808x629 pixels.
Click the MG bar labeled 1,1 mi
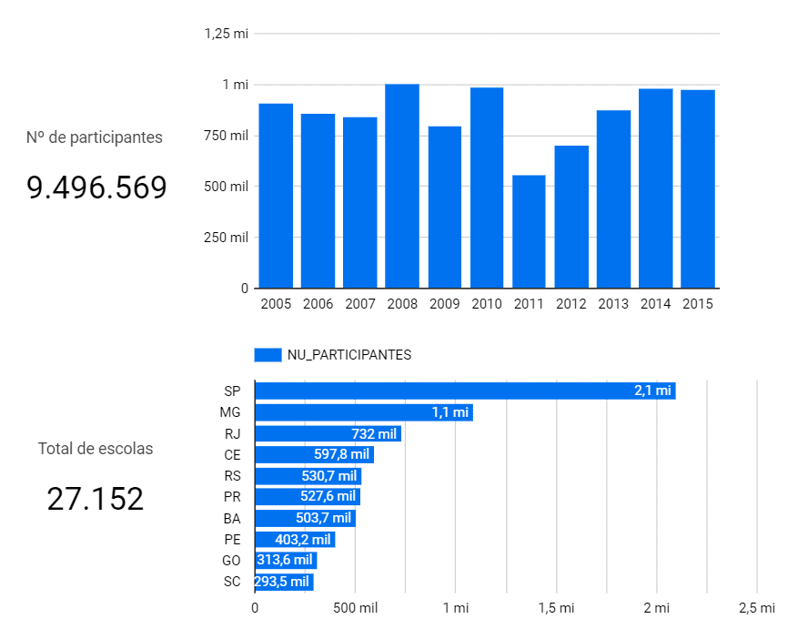tap(364, 412)
